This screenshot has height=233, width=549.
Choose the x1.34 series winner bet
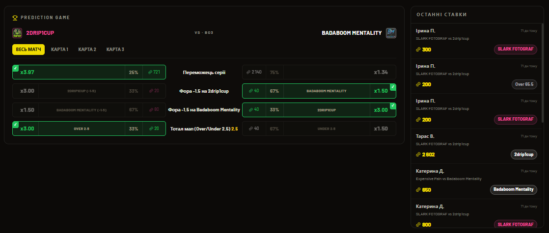pos(319,72)
